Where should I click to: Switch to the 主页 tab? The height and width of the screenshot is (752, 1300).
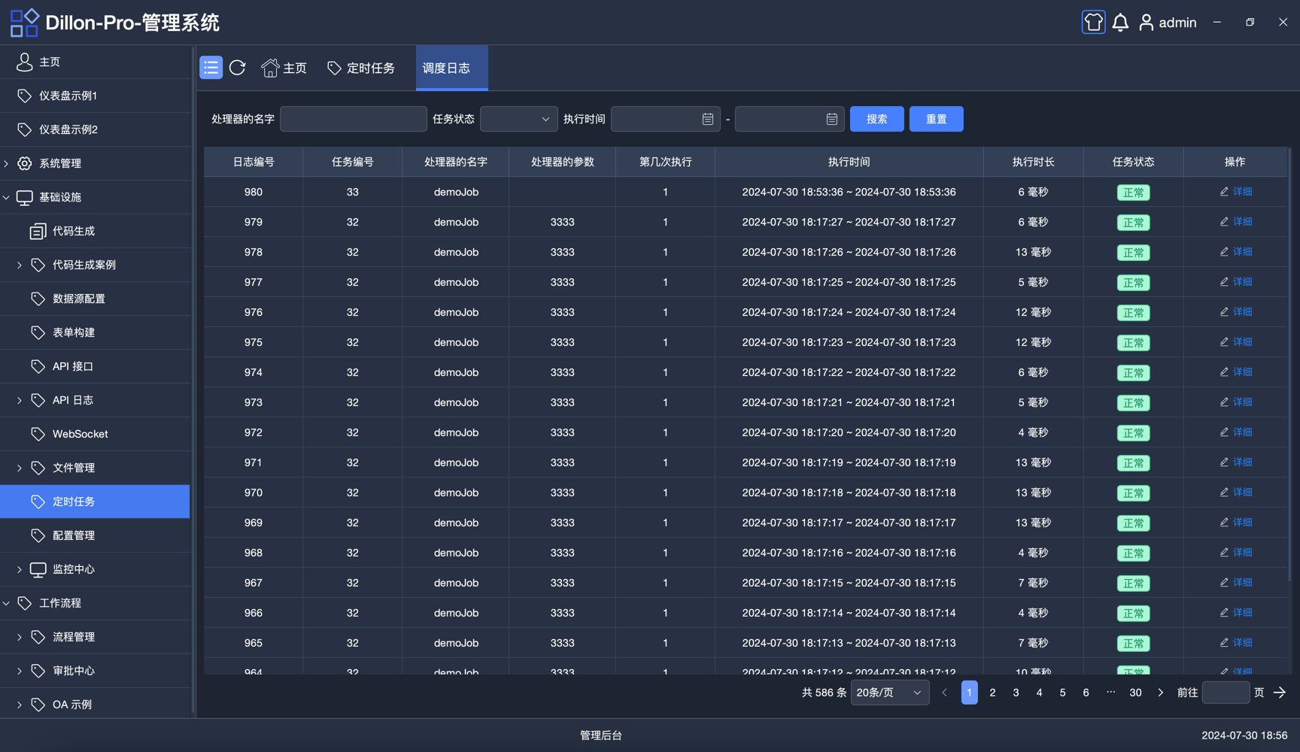coord(284,68)
